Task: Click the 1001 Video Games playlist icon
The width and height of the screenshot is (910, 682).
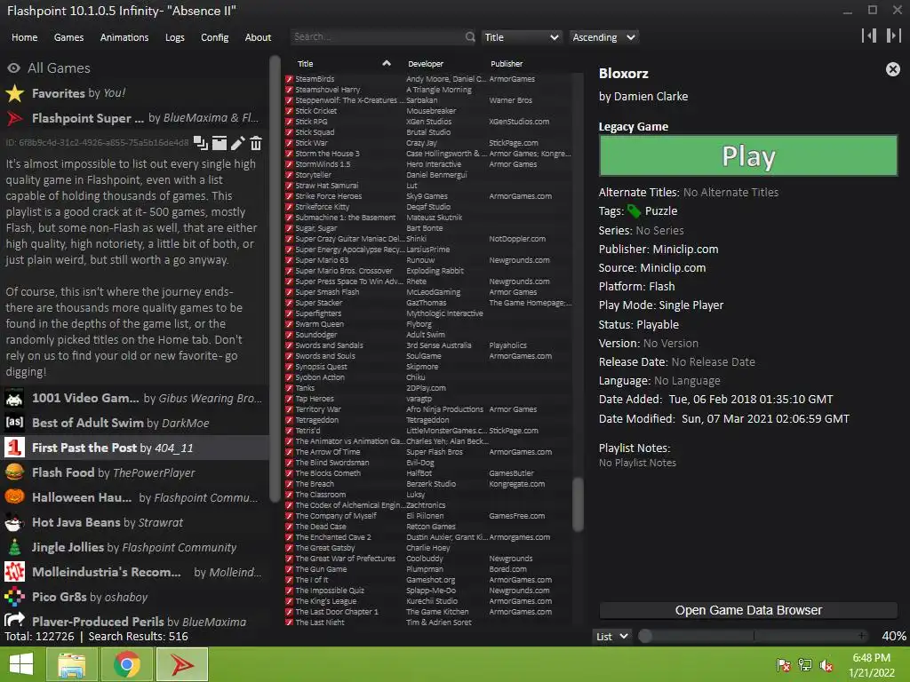Action: pos(14,398)
